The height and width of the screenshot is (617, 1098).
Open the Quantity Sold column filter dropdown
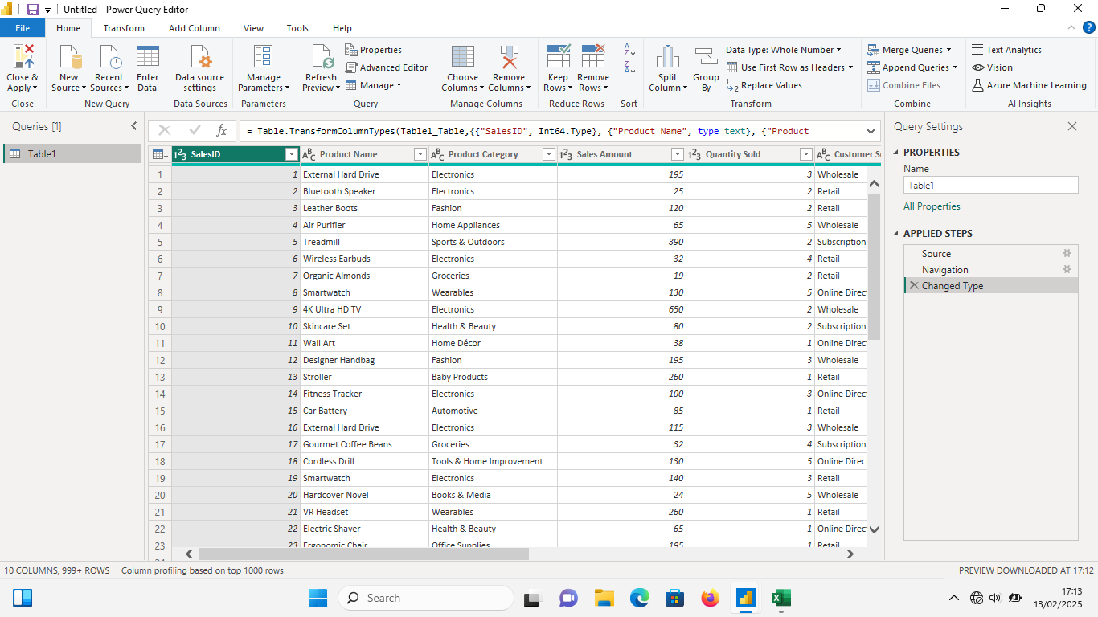tap(805, 154)
